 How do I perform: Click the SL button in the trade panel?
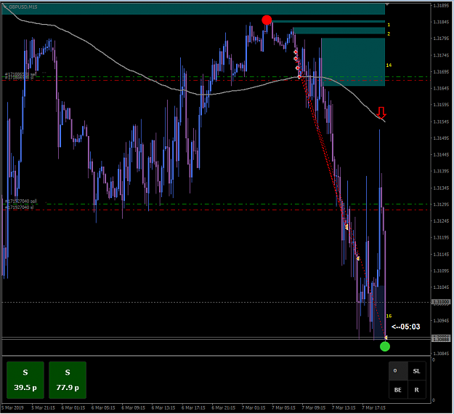coord(417,371)
